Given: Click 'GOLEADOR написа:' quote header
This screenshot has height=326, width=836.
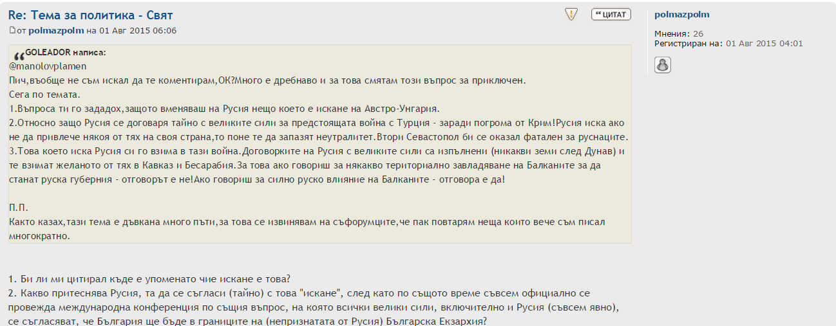Looking at the screenshot, I should (66, 53).
